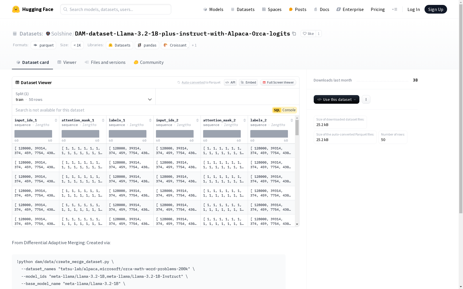Image resolution: width=463 pixels, height=289 pixels.
Task: Switch to the Dataset card tab
Action: [x=32, y=62]
